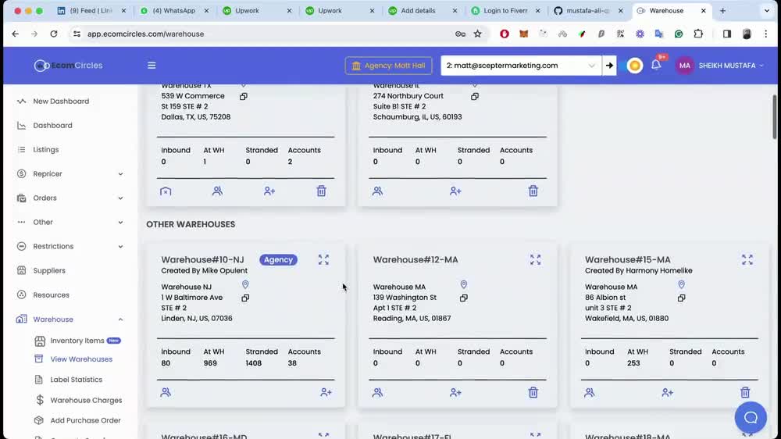Expand Orders menu in sidebar
The height and width of the screenshot is (439, 781).
[70, 198]
